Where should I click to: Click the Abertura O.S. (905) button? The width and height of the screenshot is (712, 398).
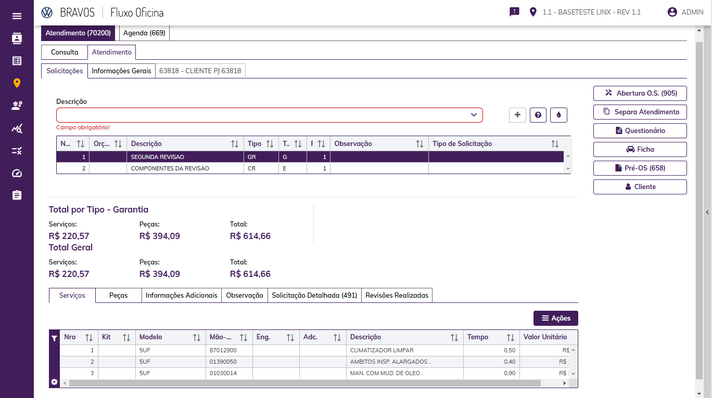click(x=640, y=93)
